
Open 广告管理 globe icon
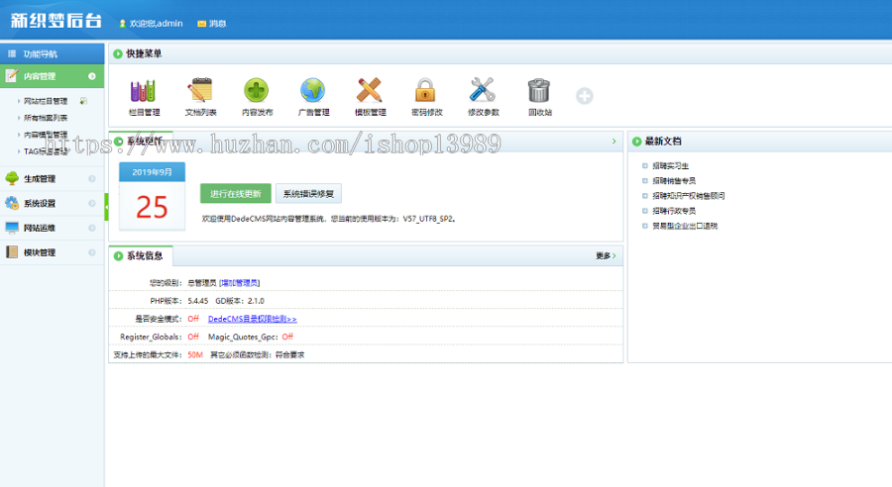[313, 91]
